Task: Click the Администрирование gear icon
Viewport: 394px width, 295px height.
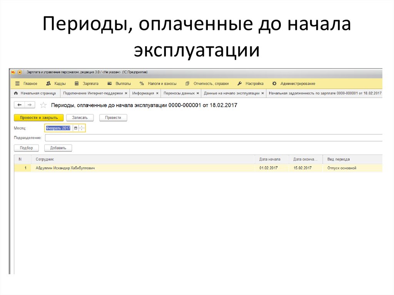Action: [x=274, y=83]
